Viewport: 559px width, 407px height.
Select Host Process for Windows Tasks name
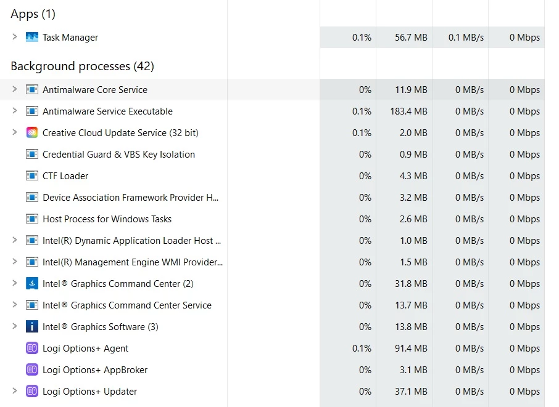[107, 219]
